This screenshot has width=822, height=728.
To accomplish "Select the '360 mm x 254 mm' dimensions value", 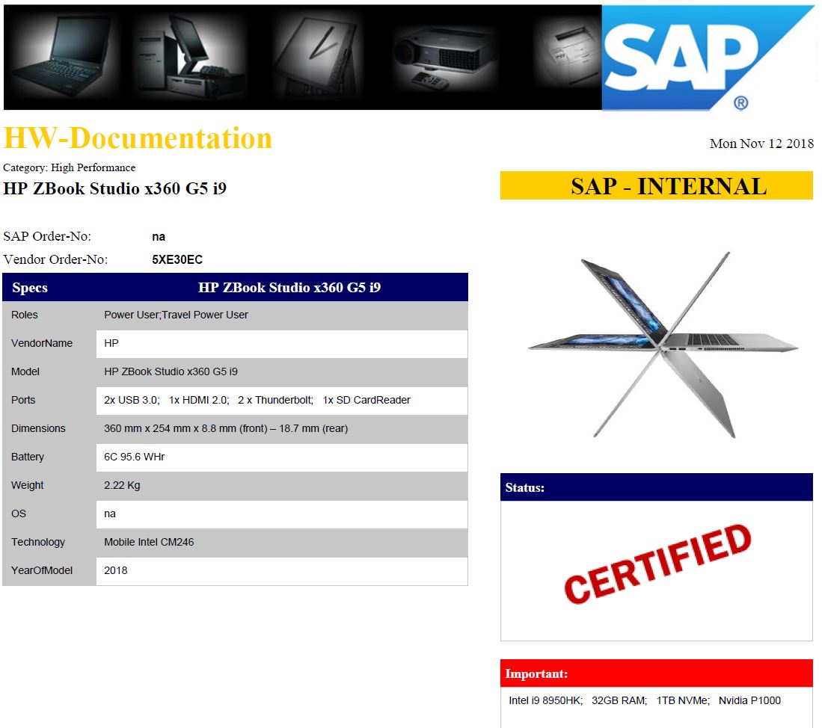I will [x=226, y=428].
